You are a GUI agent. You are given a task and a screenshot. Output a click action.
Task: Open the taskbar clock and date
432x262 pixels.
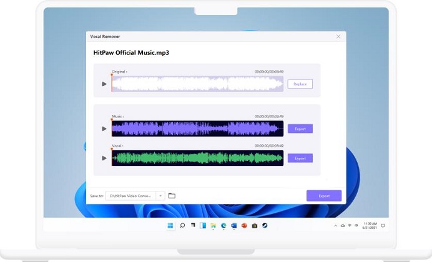click(370, 226)
